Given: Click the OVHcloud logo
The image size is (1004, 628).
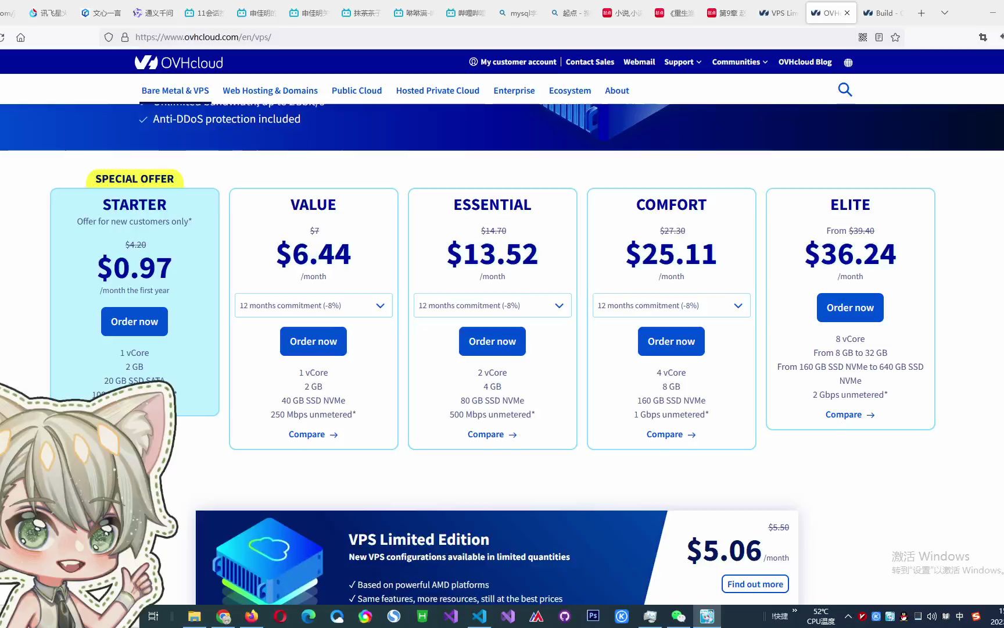Looking at the screenshot, I should (179, 62).
